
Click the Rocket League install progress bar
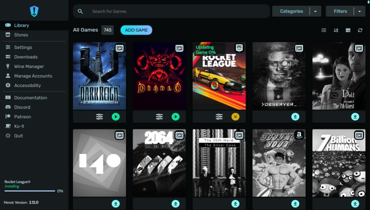tap(29, 191)
